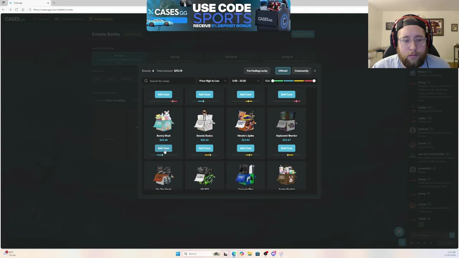This screenshot has height=258, width=459.
Task: Open File Explorer from the taskbar
Action: 250,254
